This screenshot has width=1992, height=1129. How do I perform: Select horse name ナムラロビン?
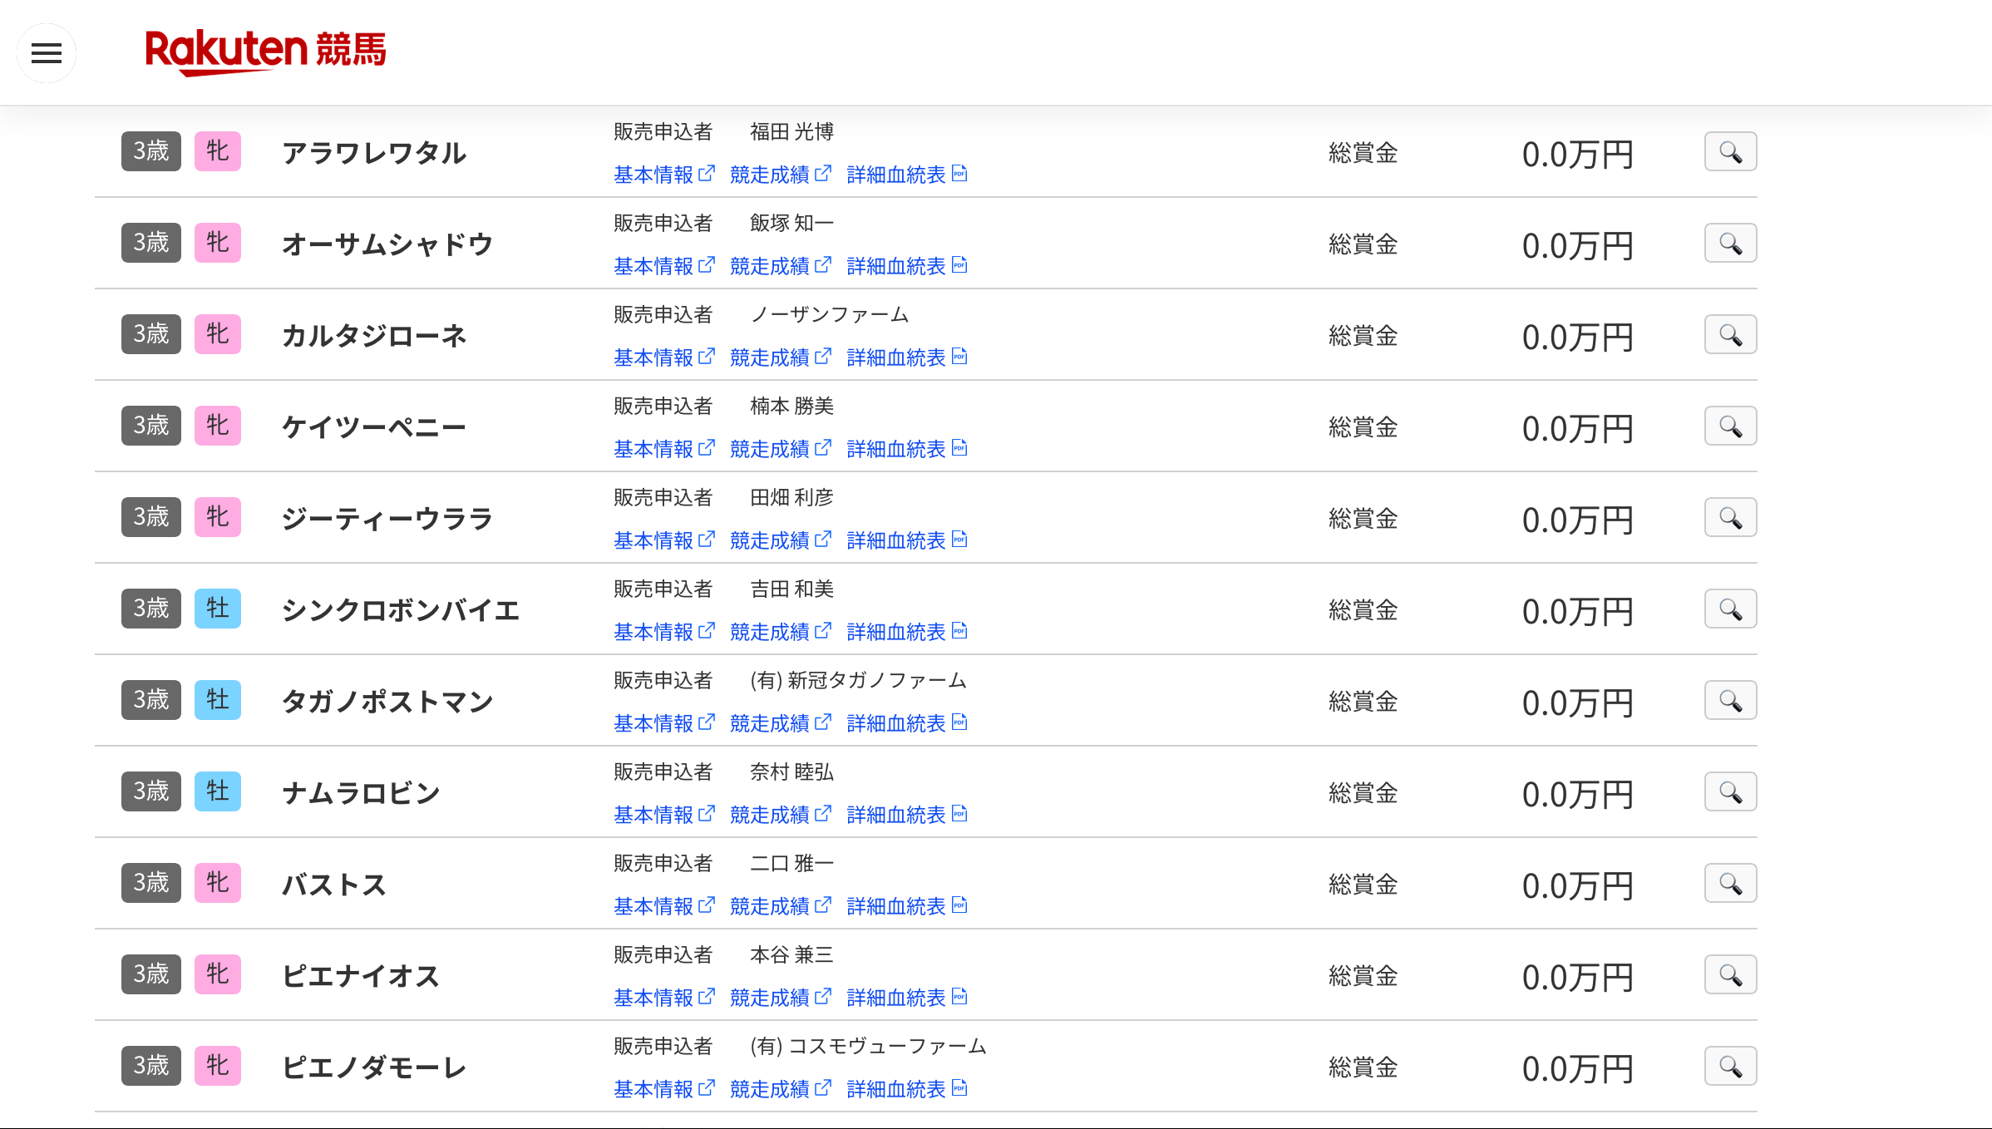pyautogui.click(x=361, y=793)
